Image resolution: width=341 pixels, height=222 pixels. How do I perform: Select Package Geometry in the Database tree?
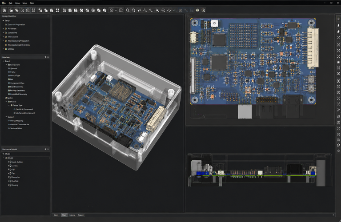[x=17, y=91]
